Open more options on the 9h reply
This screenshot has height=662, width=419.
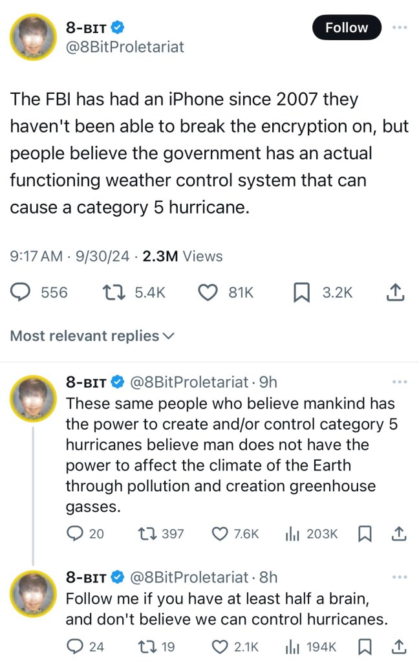tap(400, 382)
